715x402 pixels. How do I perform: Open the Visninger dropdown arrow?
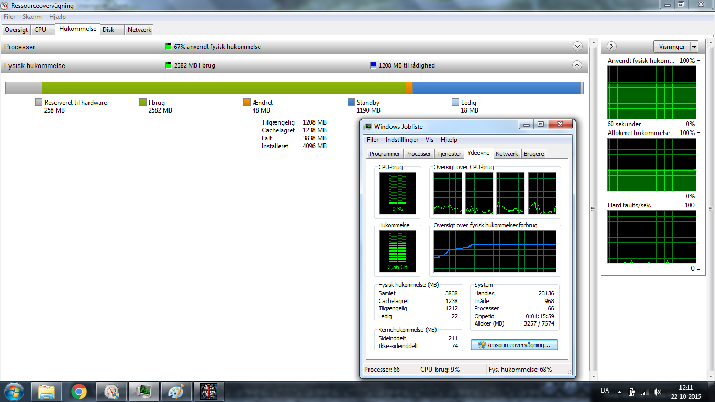pos(694,47)
